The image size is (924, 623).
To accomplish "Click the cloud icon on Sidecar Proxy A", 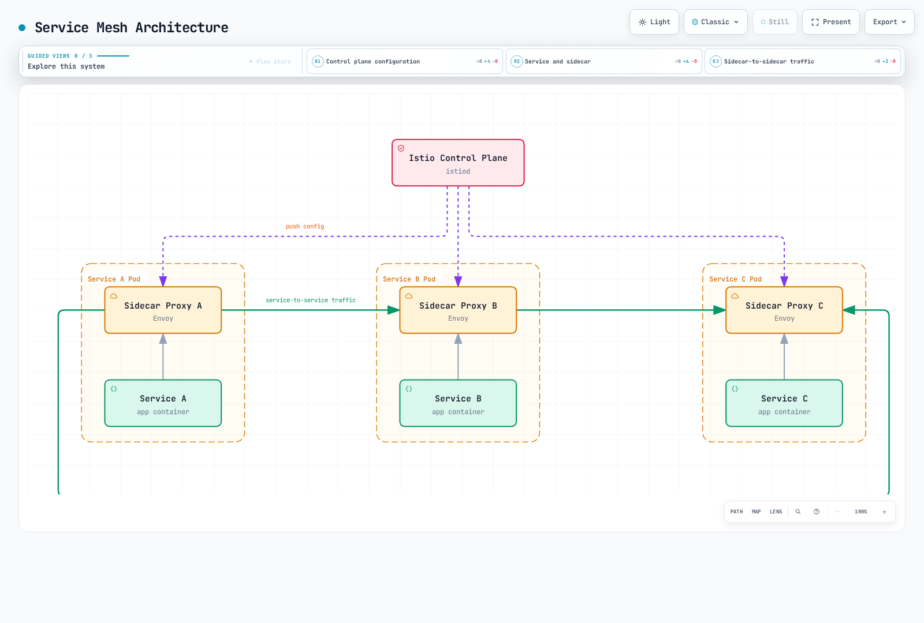I will [114, 296].
